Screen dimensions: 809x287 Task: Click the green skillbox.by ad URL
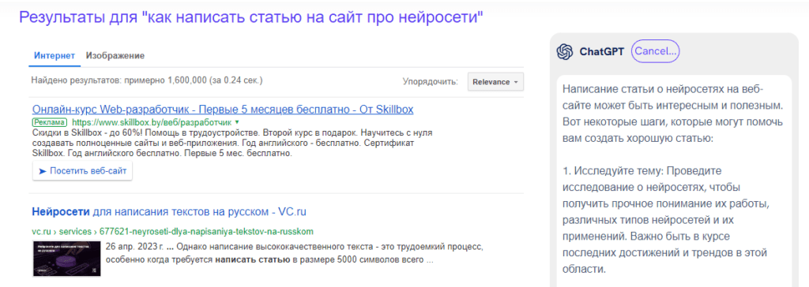[152, 123]
